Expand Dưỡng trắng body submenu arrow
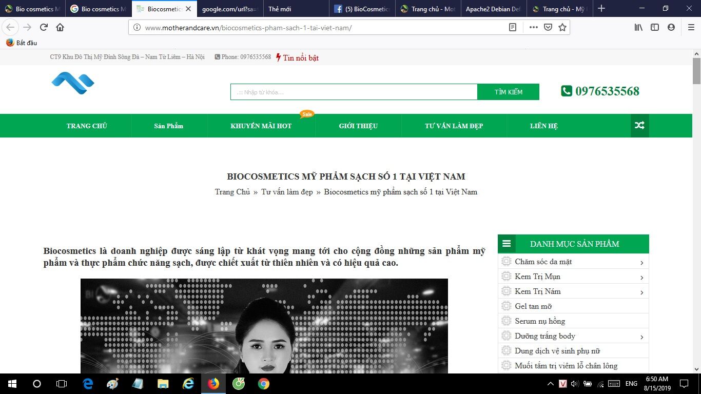 (x=642, y=337)
